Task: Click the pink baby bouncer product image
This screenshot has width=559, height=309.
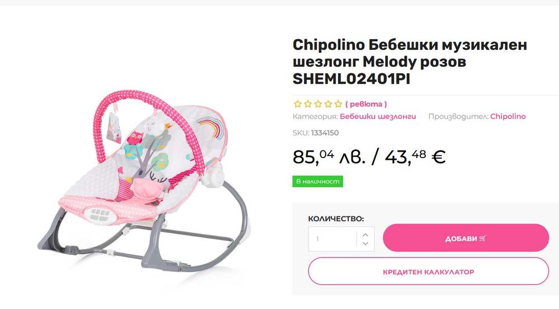Action: (x=150, y=179)
